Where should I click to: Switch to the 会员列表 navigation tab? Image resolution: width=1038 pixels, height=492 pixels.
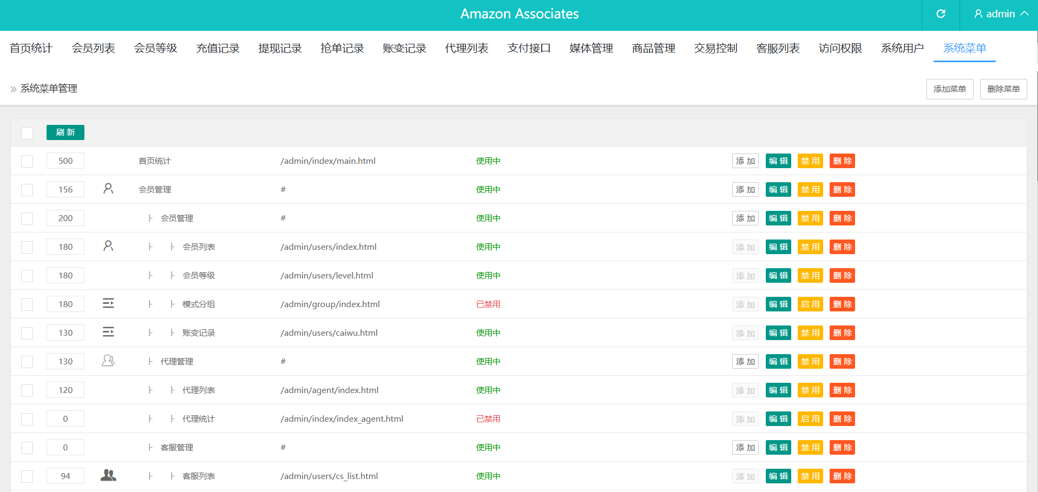tap(93, 48)
